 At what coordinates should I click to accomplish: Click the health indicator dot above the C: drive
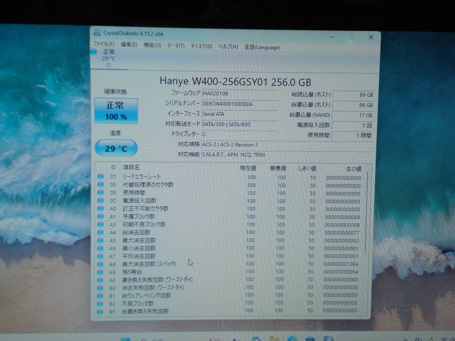[x=94, y=52]
